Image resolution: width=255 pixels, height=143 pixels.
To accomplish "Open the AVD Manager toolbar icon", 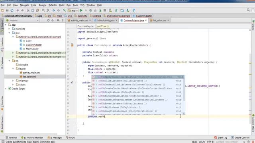I will [110, 10].
